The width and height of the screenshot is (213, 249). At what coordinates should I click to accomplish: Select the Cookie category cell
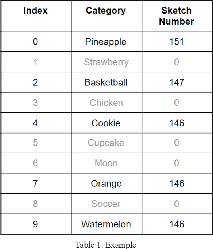click(106, 123)
